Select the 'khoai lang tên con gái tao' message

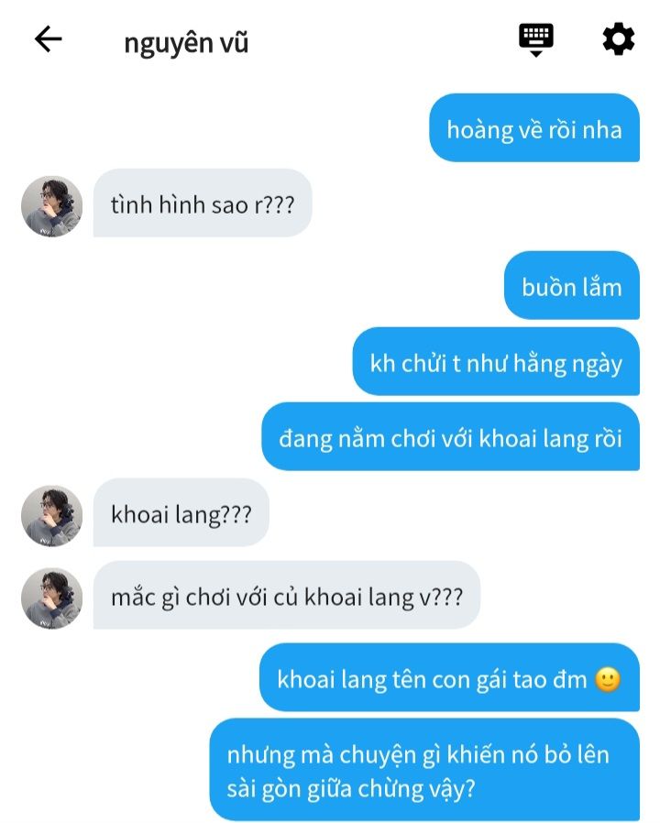[449, 677]
